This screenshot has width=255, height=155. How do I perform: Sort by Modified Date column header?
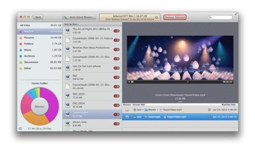click(228, 105)
